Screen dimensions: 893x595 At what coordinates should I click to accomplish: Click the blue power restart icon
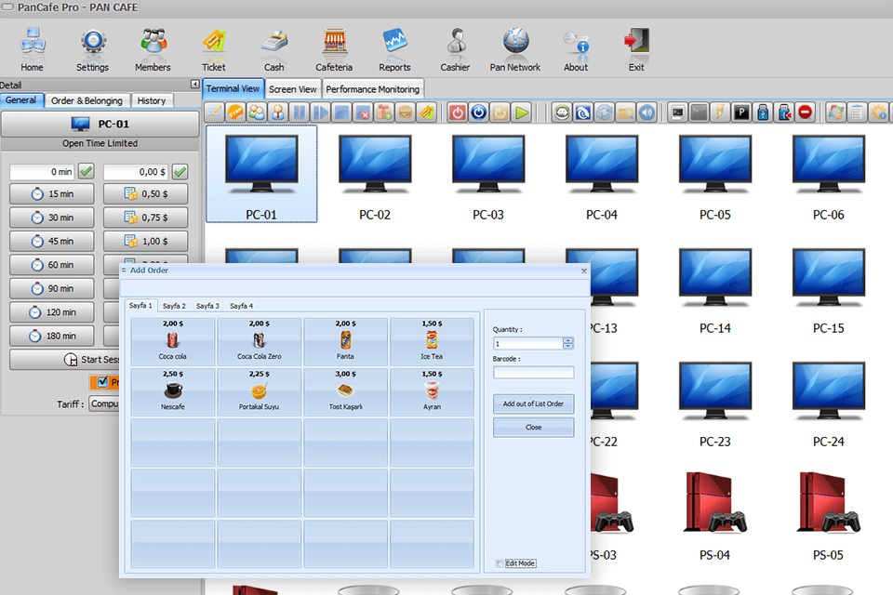coord(479,112)
